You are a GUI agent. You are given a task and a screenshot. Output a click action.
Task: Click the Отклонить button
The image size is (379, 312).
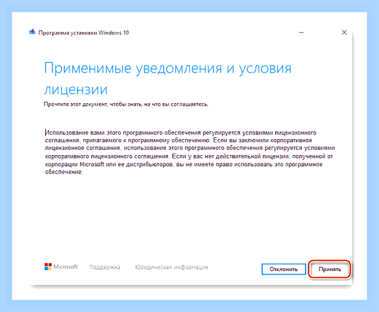tap(284, 269)
